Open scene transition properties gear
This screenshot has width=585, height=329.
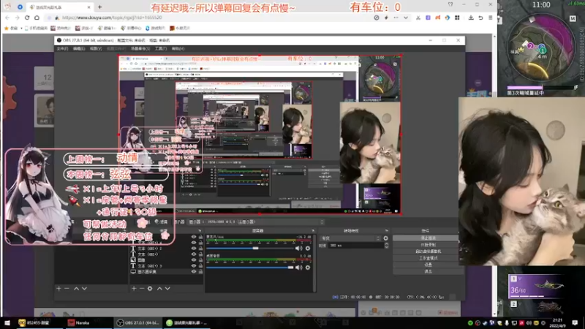(x=386, y=238)
